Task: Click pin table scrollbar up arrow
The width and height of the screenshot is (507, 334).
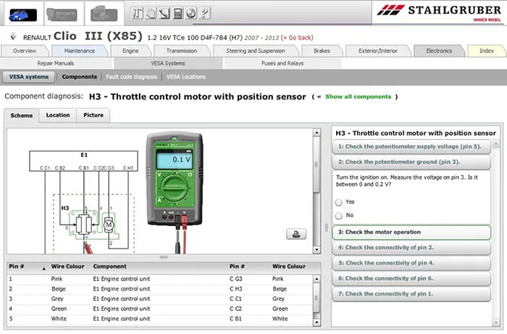Action: point(317,279)
